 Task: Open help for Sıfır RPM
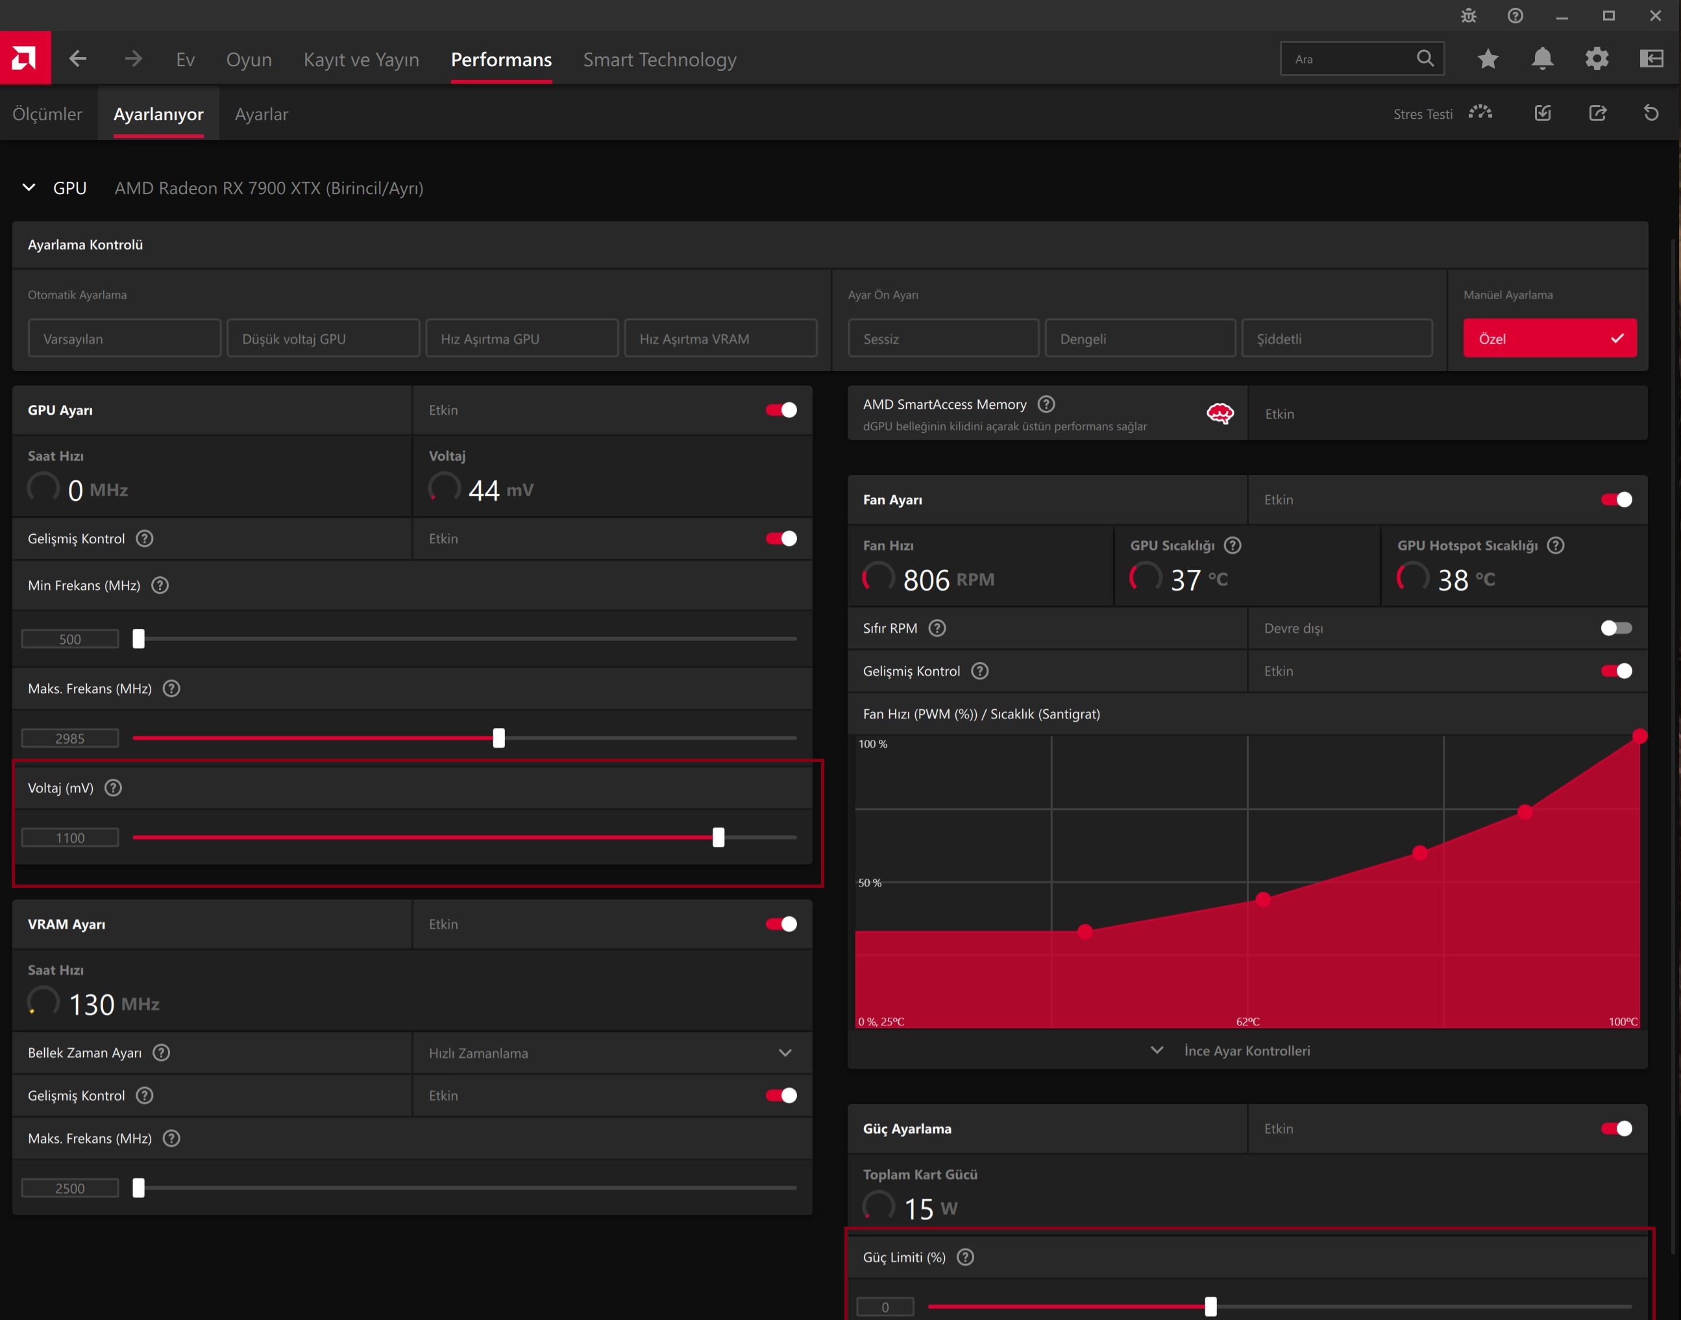937,628
